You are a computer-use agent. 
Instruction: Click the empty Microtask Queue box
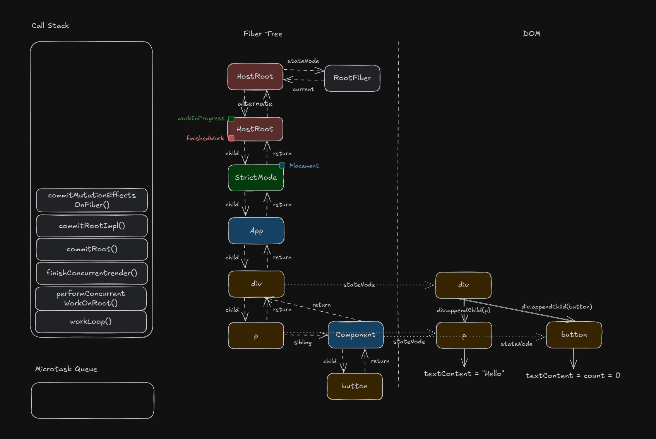[92, 401]
